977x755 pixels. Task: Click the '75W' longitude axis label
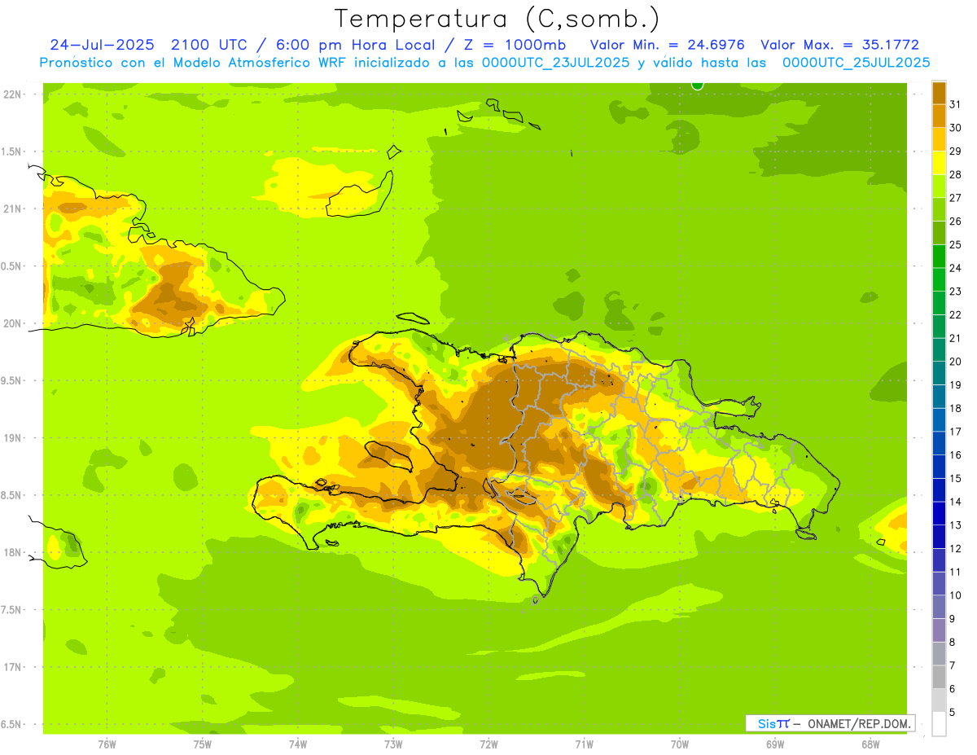pos(203,744)
